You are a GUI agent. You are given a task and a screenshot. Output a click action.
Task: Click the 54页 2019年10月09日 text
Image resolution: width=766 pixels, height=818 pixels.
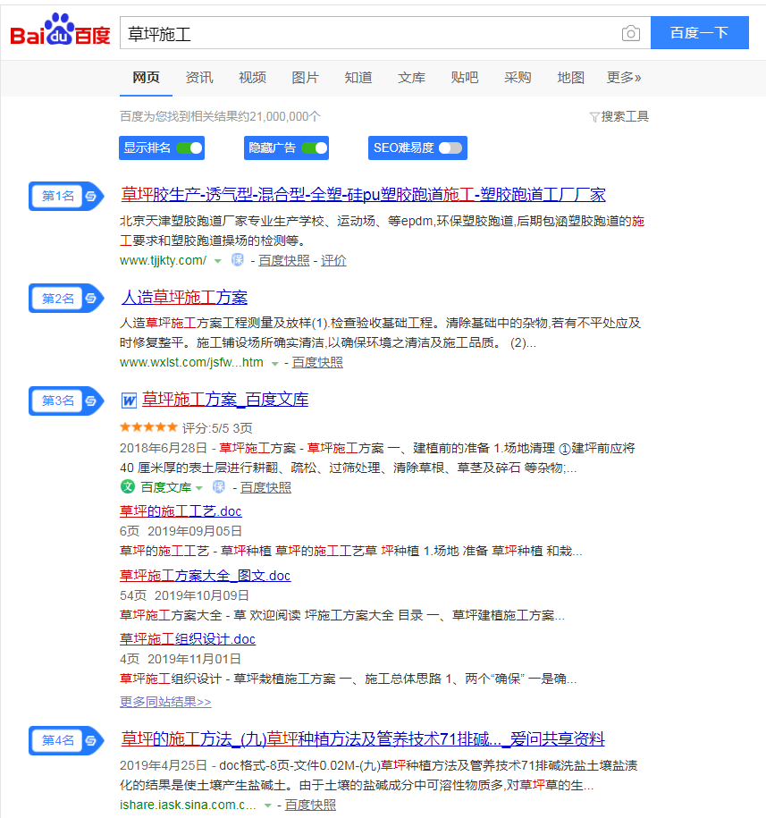185,595
